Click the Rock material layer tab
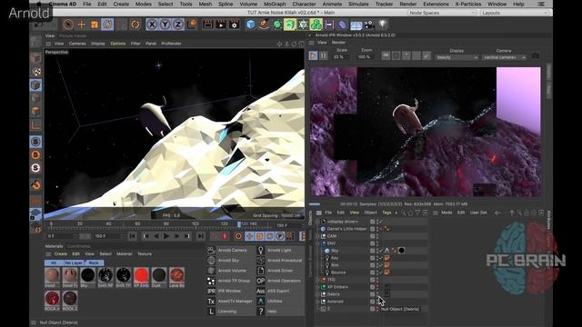Screen dimensions: 582x327 click(x=94, y=263)
